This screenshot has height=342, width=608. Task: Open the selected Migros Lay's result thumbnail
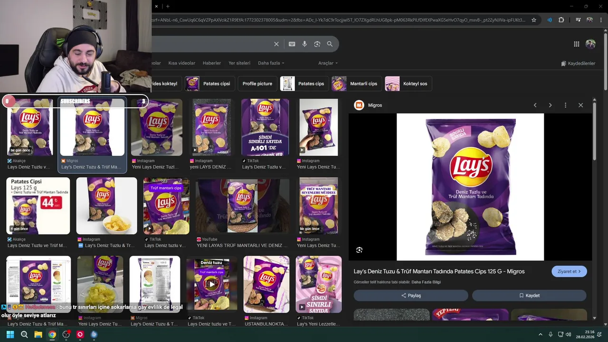tap(92, 127)
